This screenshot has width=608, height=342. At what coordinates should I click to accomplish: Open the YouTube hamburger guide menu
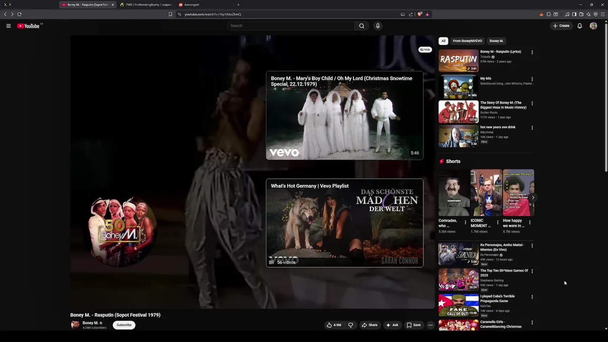[9, 26]
